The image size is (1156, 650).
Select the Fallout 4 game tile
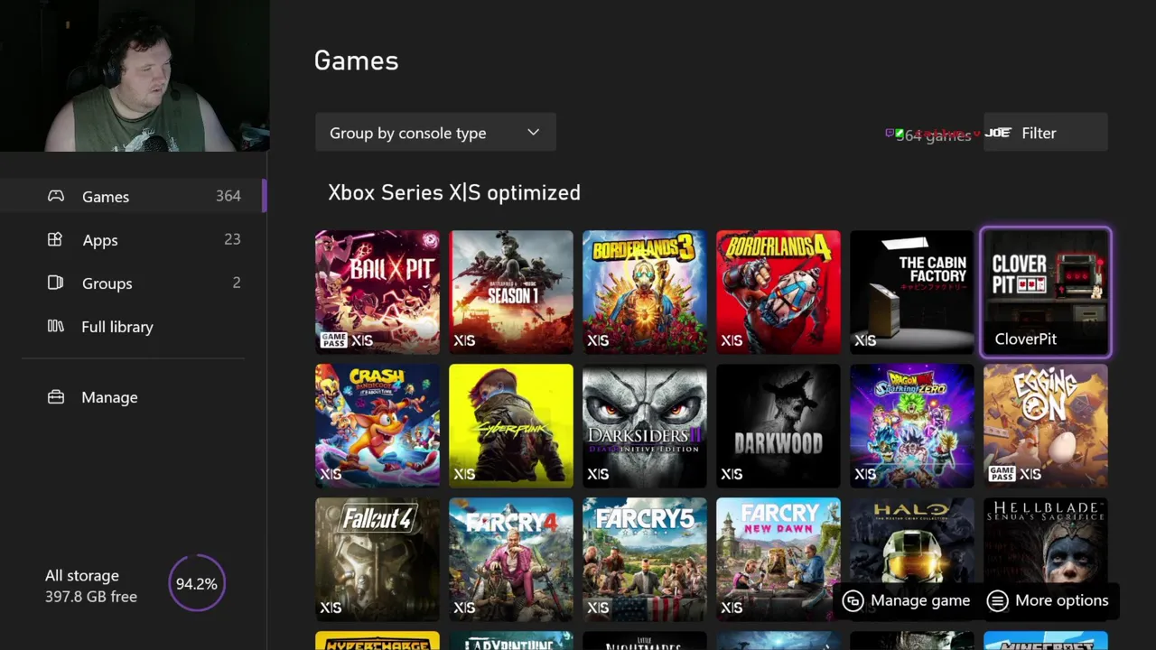378,559
